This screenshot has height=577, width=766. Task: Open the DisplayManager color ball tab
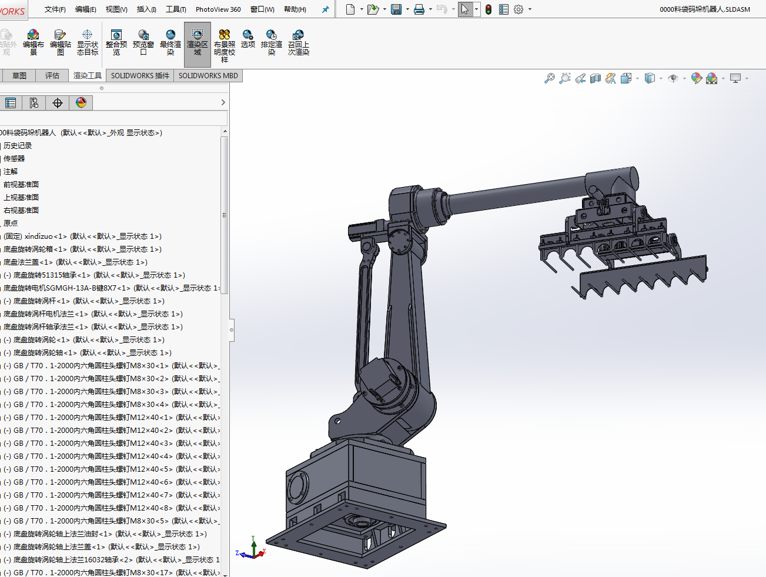[x=81, y=103]
